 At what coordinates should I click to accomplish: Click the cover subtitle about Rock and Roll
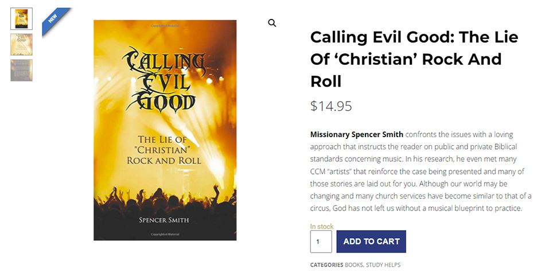point(164,150)
